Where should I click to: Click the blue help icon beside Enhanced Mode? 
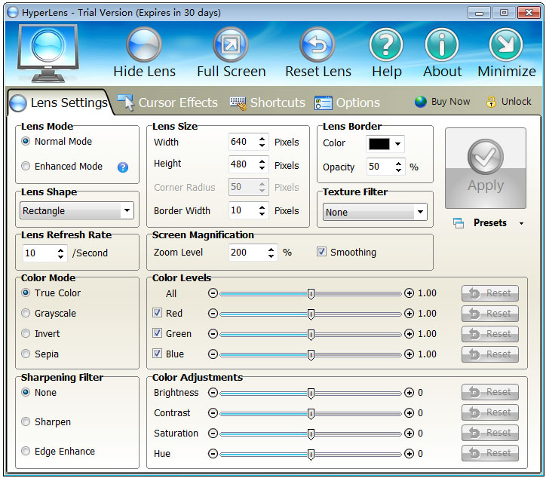point(123,167)
